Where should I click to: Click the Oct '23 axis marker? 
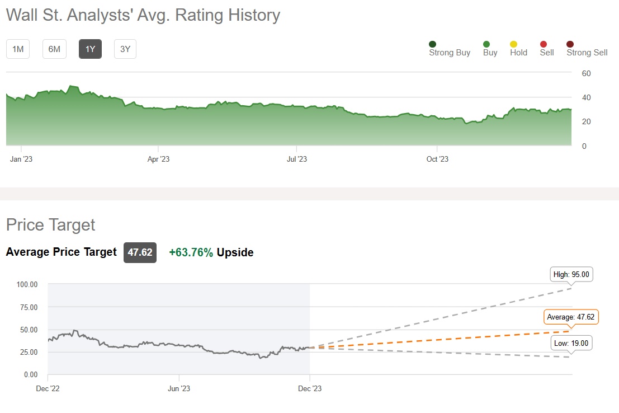tap(437, 159)
